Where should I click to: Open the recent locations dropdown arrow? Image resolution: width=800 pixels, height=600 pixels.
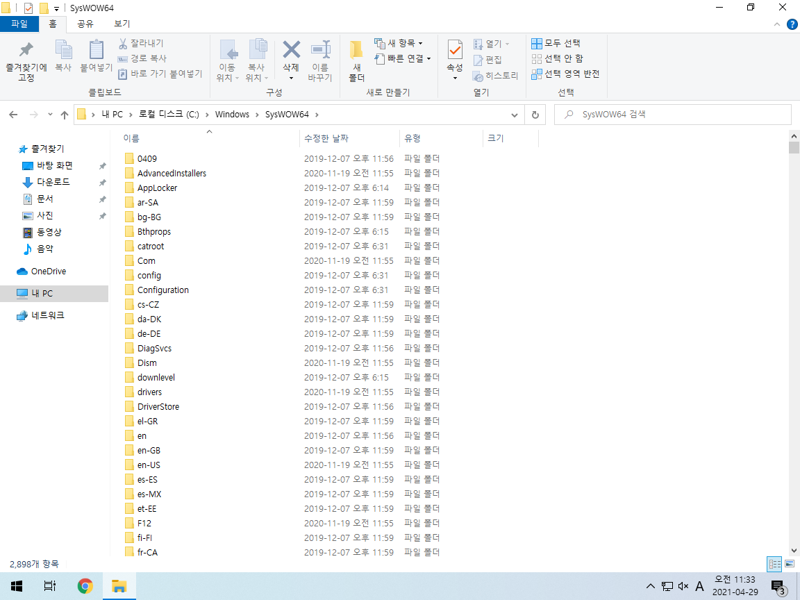pyautogui.click(x=50, y=115)
